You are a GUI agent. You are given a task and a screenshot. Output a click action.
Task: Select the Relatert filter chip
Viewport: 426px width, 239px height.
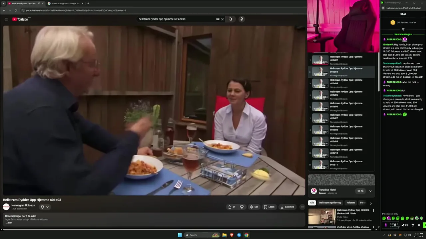click(x=351, y=202)
